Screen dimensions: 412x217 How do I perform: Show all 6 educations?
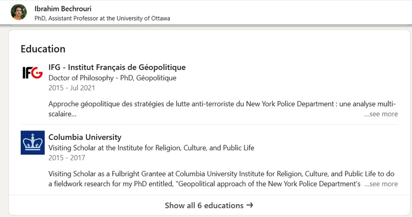click(204, 205)
